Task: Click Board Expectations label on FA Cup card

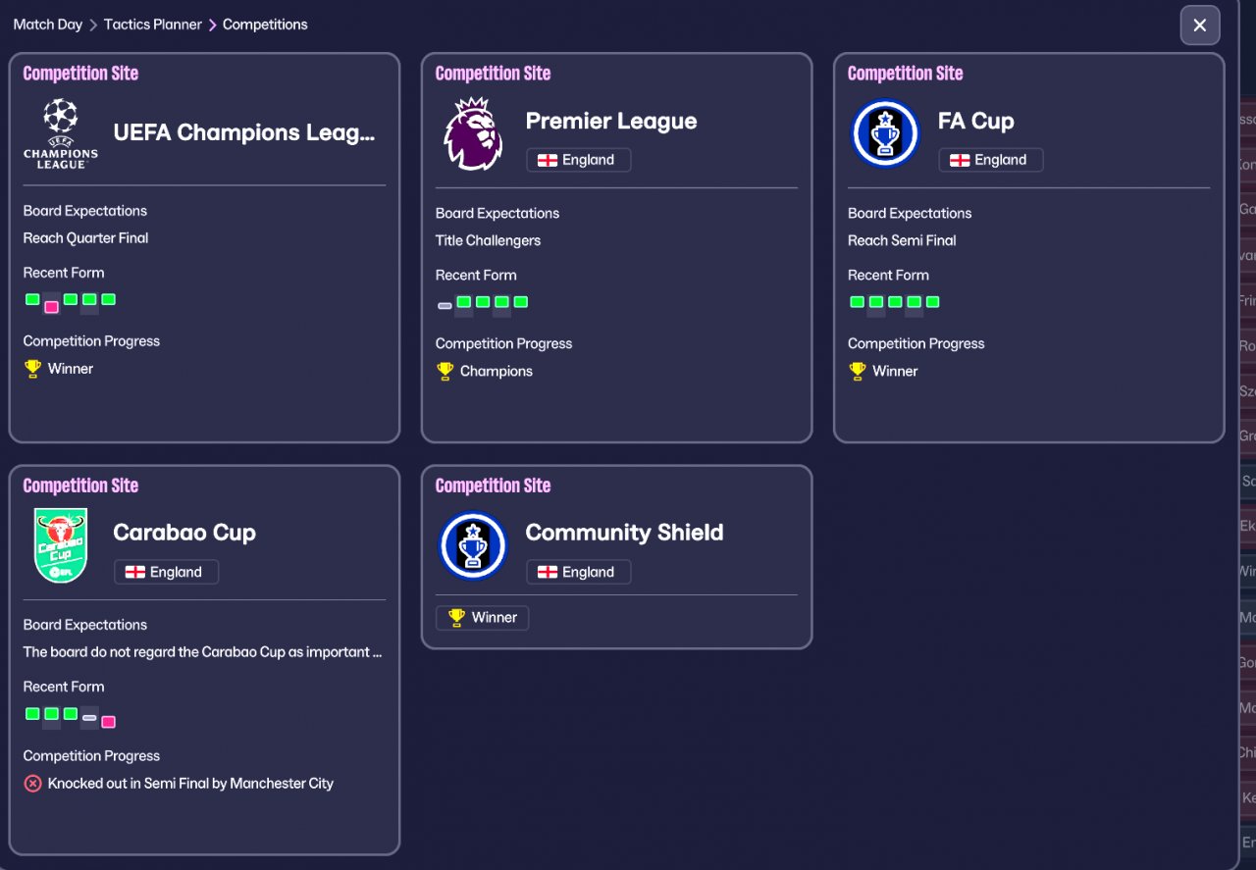Action: 910,213
